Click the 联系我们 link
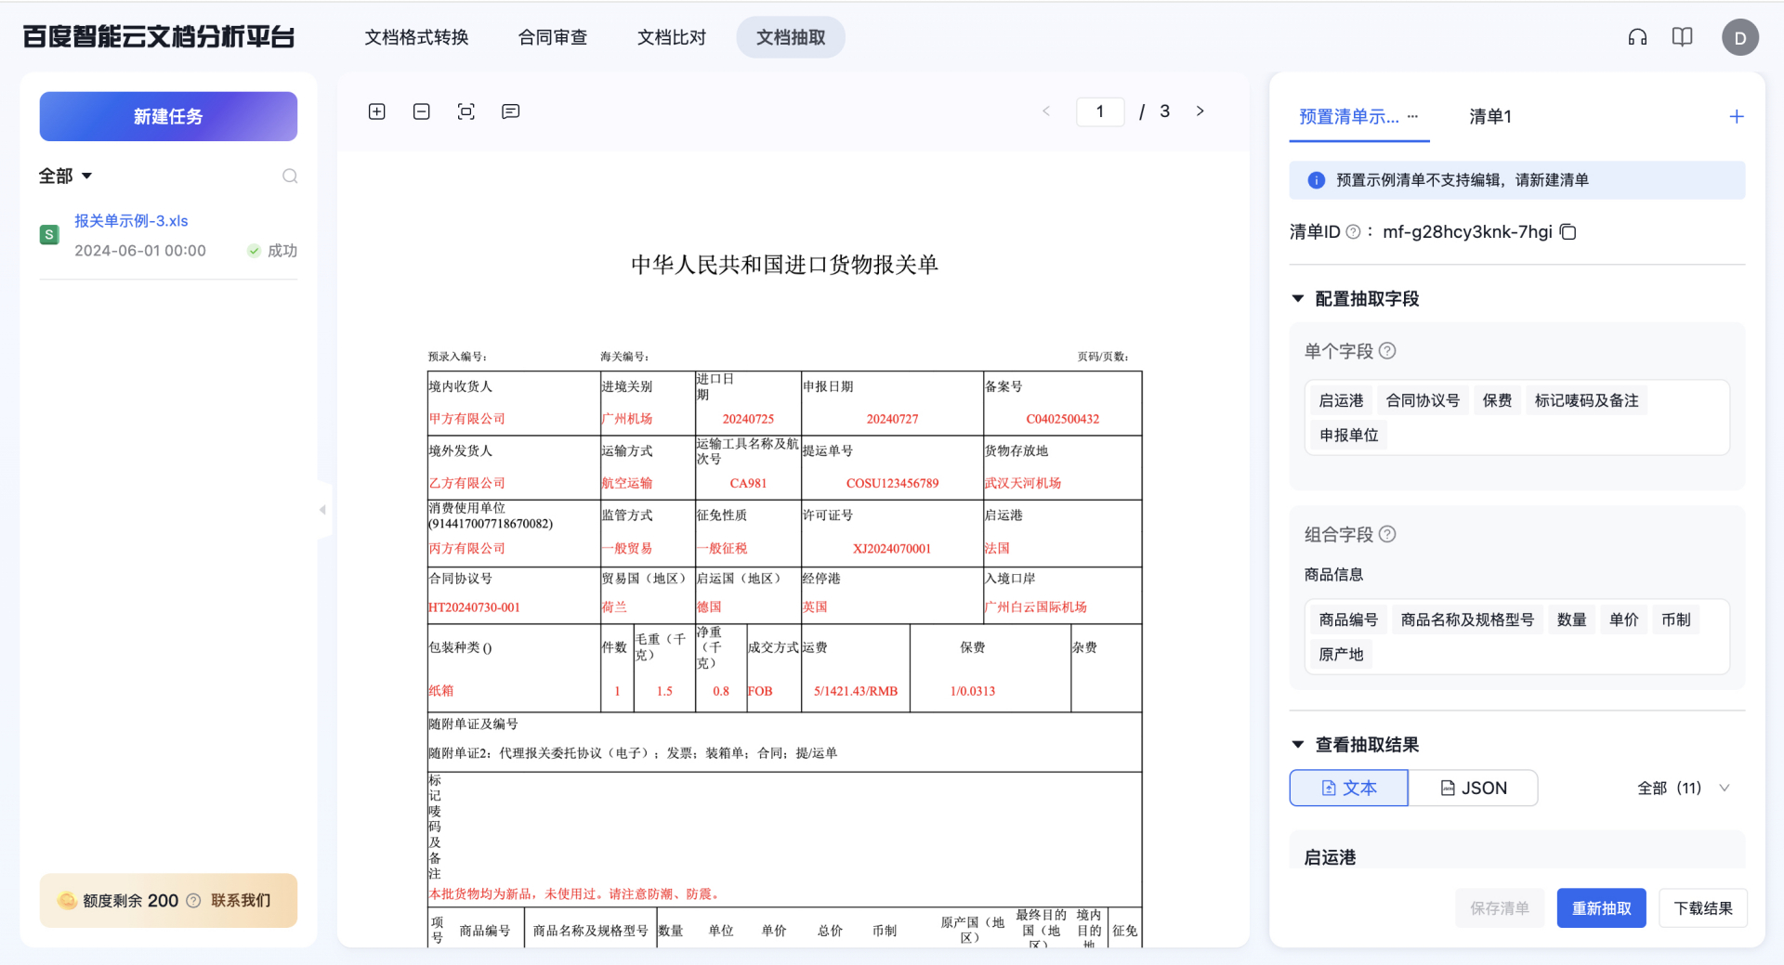The height and width of the screenshot is (965, 1784). coord(241,901)
